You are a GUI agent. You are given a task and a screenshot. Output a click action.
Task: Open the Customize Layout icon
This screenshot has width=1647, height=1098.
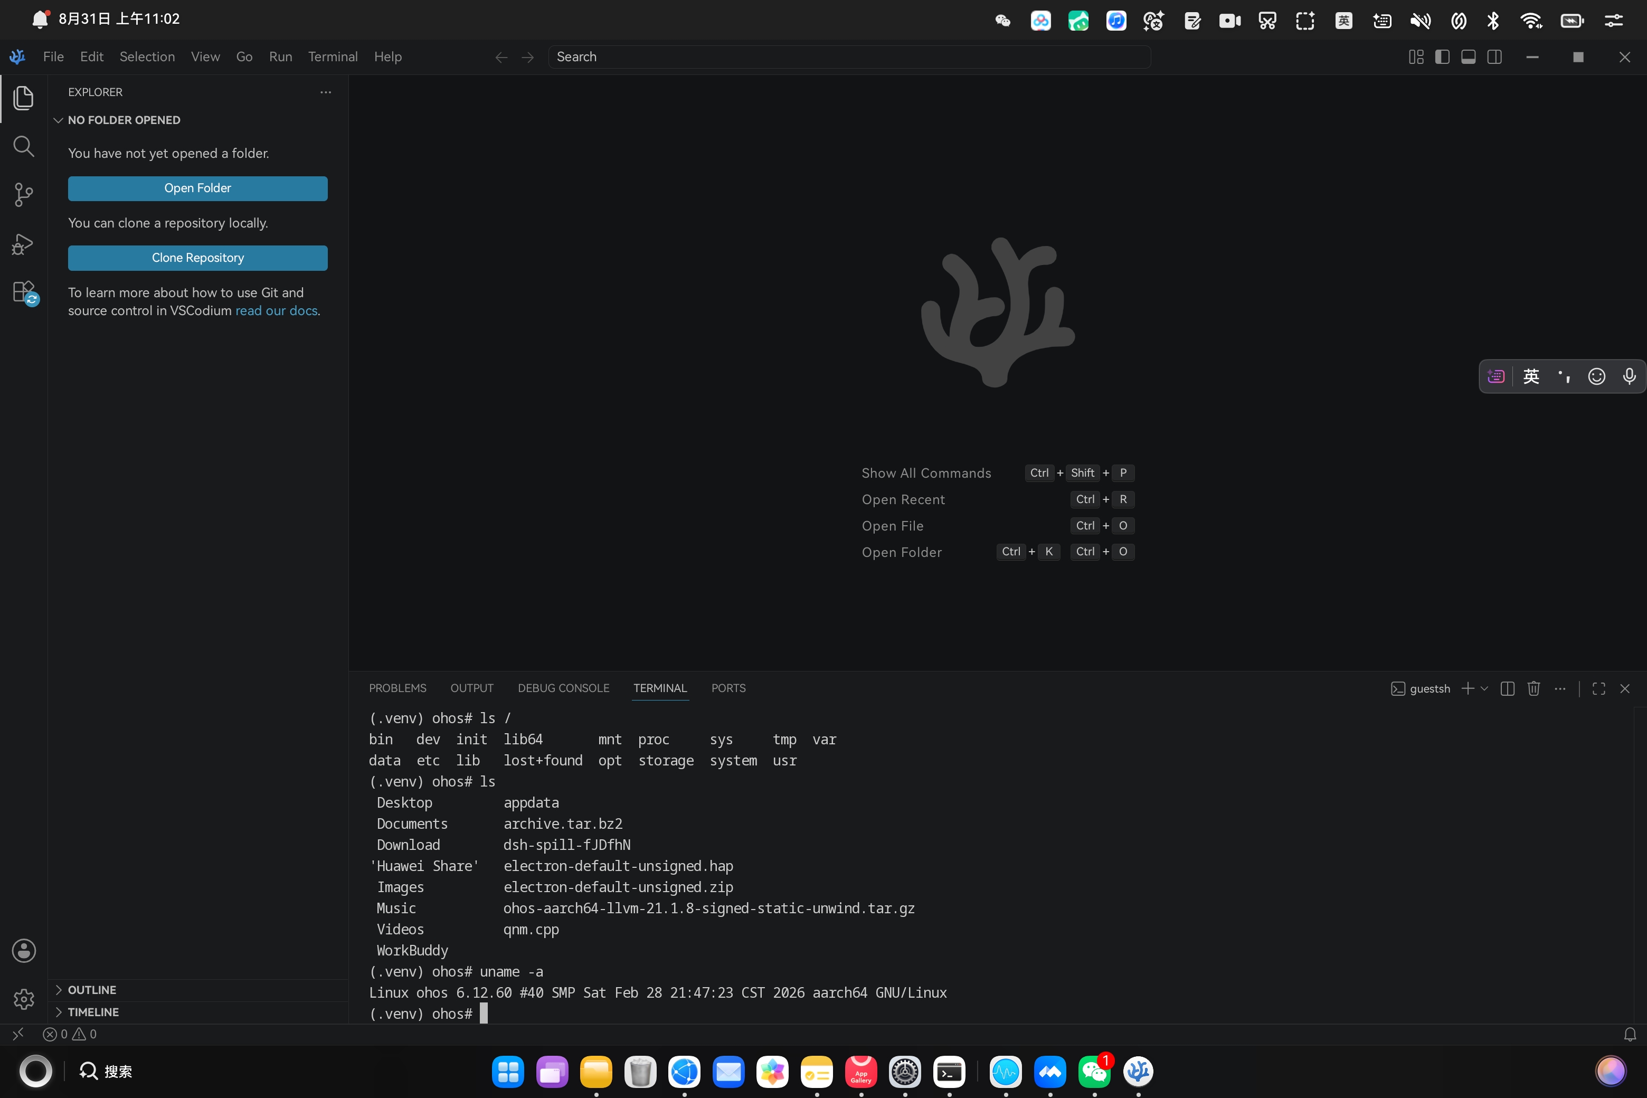pyautogui.click(x=1416, y=58)
